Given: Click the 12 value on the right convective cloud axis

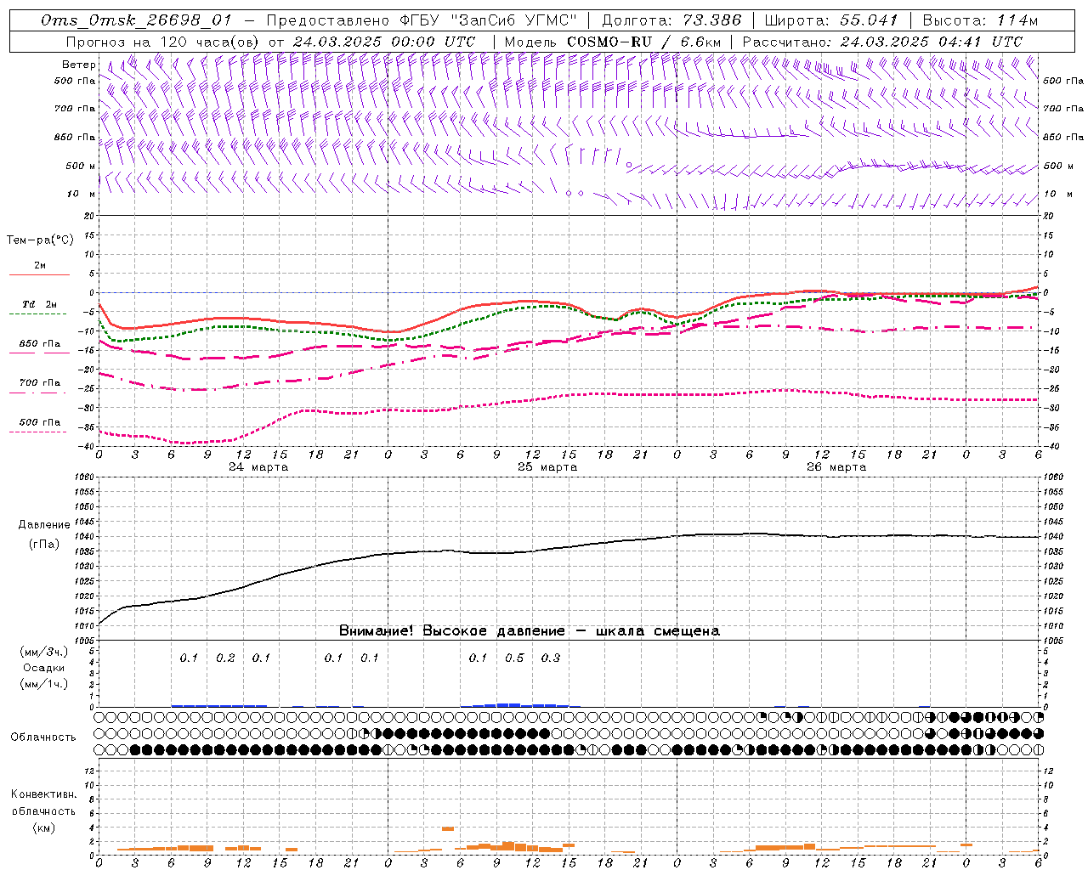Looking at the screenshot, I should tap(1048, 771).
